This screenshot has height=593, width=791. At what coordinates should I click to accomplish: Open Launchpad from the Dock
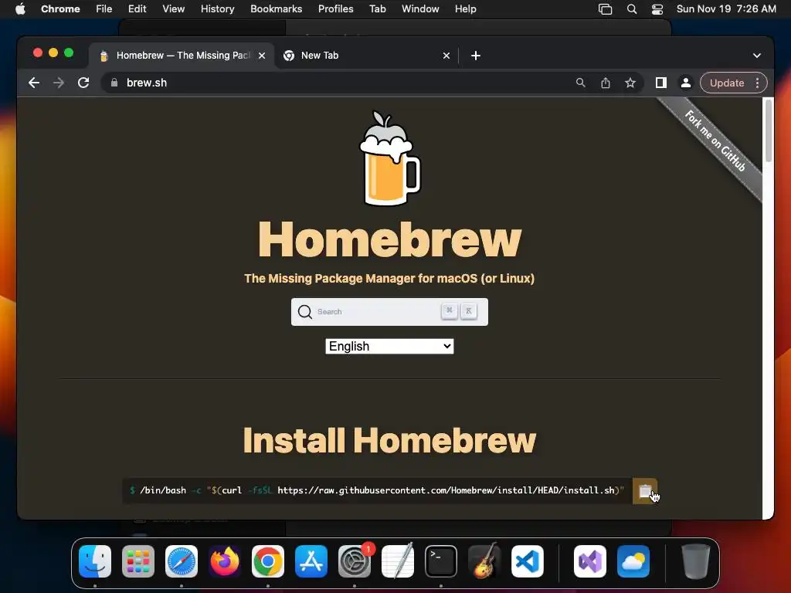pos(138,561)
